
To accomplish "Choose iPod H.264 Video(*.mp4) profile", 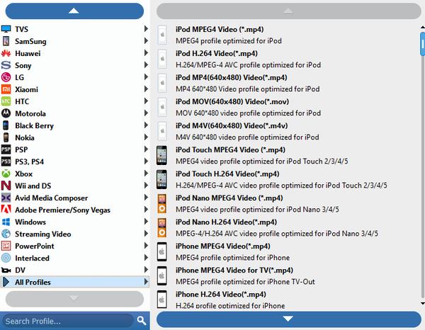I will (286, 59).
